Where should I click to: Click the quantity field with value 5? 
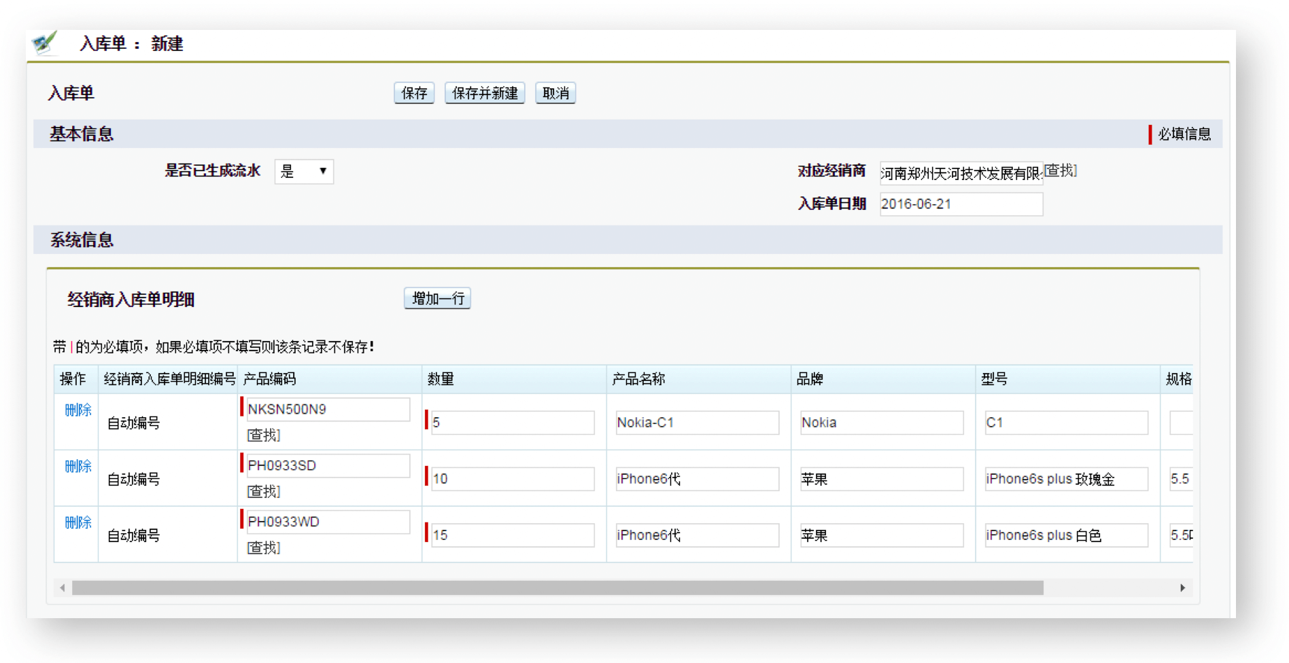tap(513, 423)
